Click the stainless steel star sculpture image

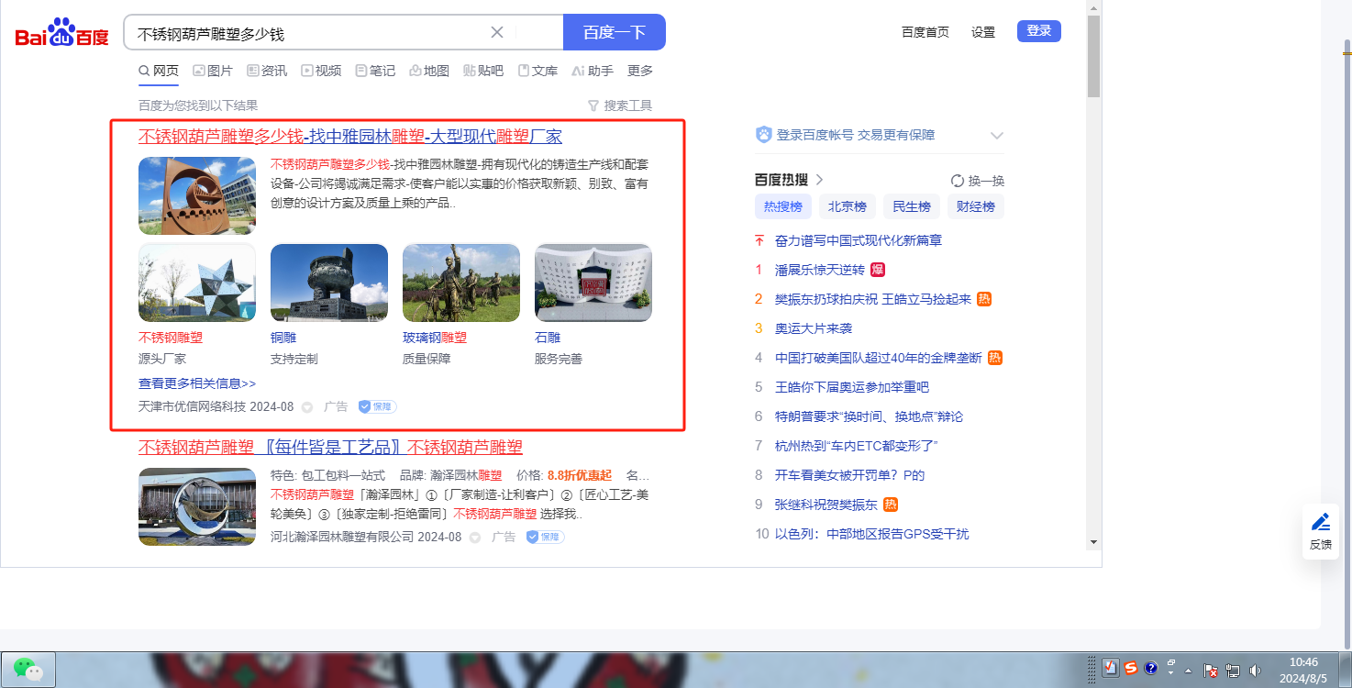[197, 283]
